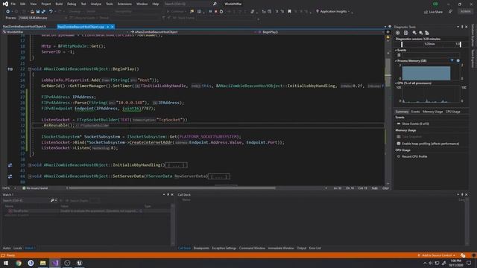Screen dimensions: 477x268
Task: Switch to the Autos tab
Action: 7,248
